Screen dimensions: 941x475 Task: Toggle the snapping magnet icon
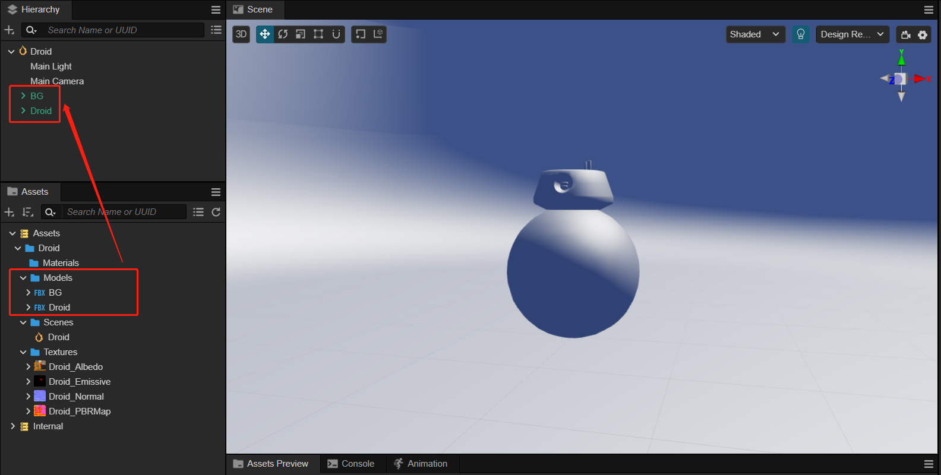pos(336,34)
